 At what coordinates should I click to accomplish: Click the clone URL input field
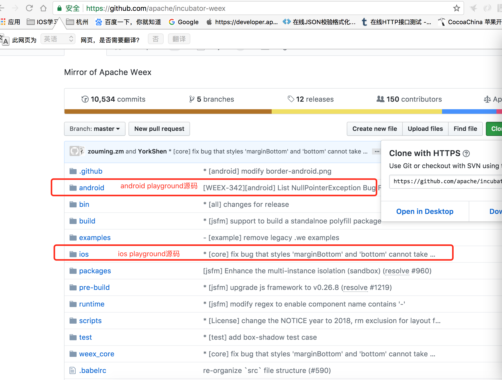[x=446, y=181]
